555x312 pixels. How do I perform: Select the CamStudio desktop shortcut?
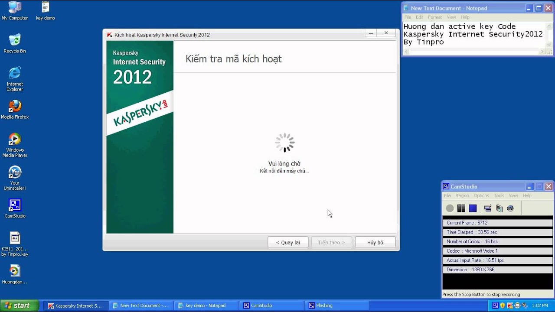(x=15, y=208)
